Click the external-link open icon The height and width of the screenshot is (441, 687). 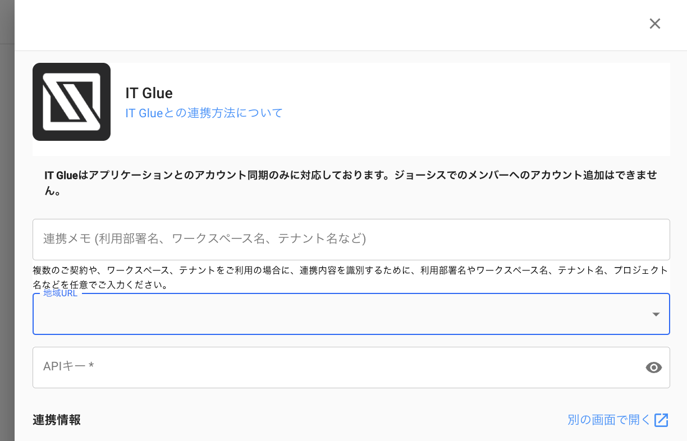(662, 420)
